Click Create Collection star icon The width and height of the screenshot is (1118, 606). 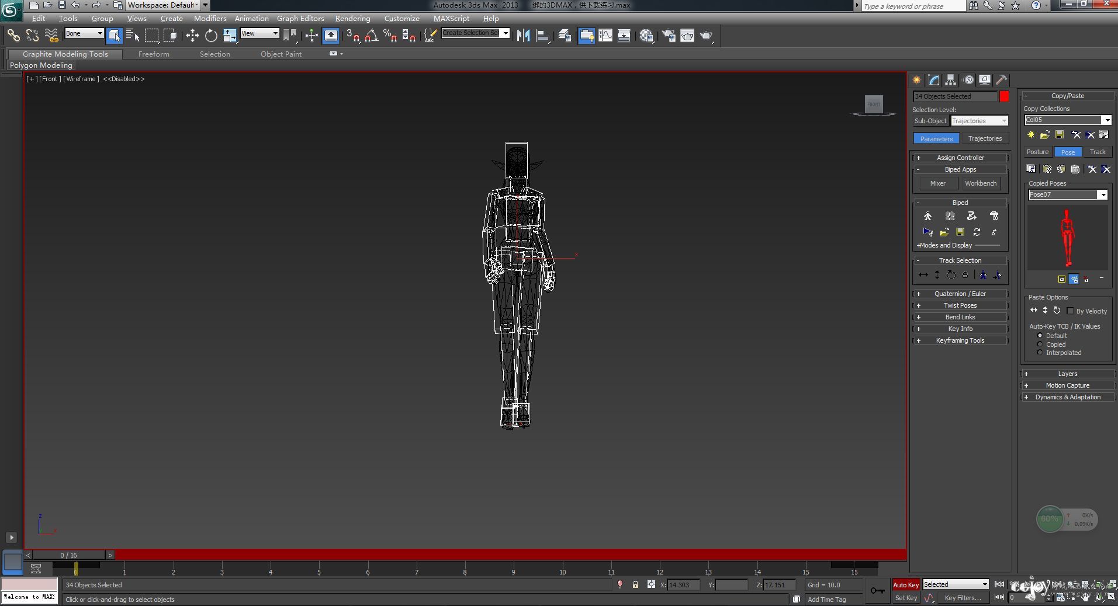[1031, 135]
